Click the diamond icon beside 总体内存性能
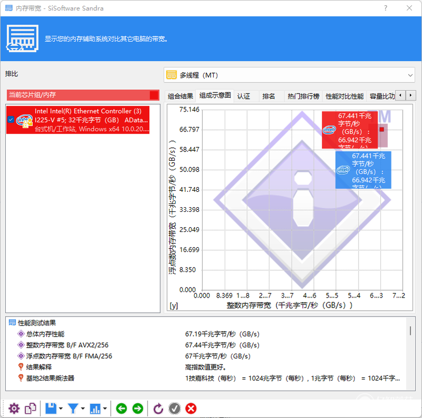422x418 pixels. 21,334
